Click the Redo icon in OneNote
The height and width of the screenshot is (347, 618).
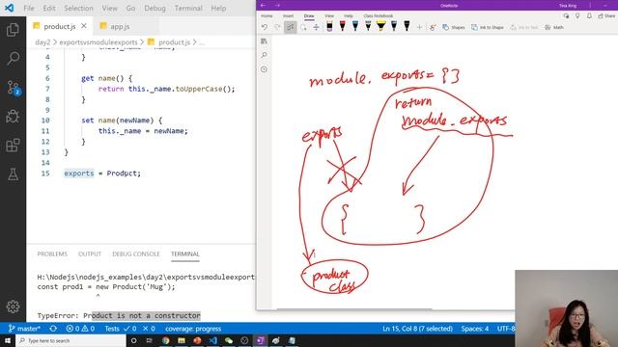click(x=277, y=27)
